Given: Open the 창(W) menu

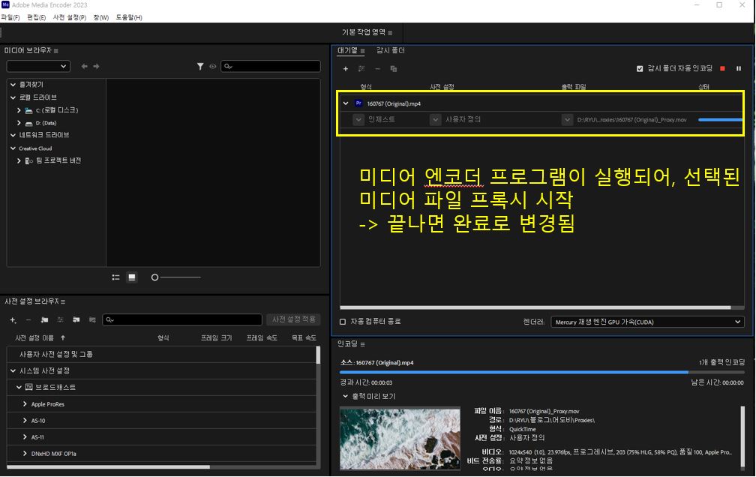Looking at the screenshot, I should (x=100, y=17).
